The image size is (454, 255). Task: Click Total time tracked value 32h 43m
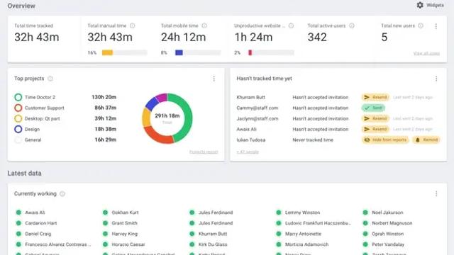click(x=37, y=38)
